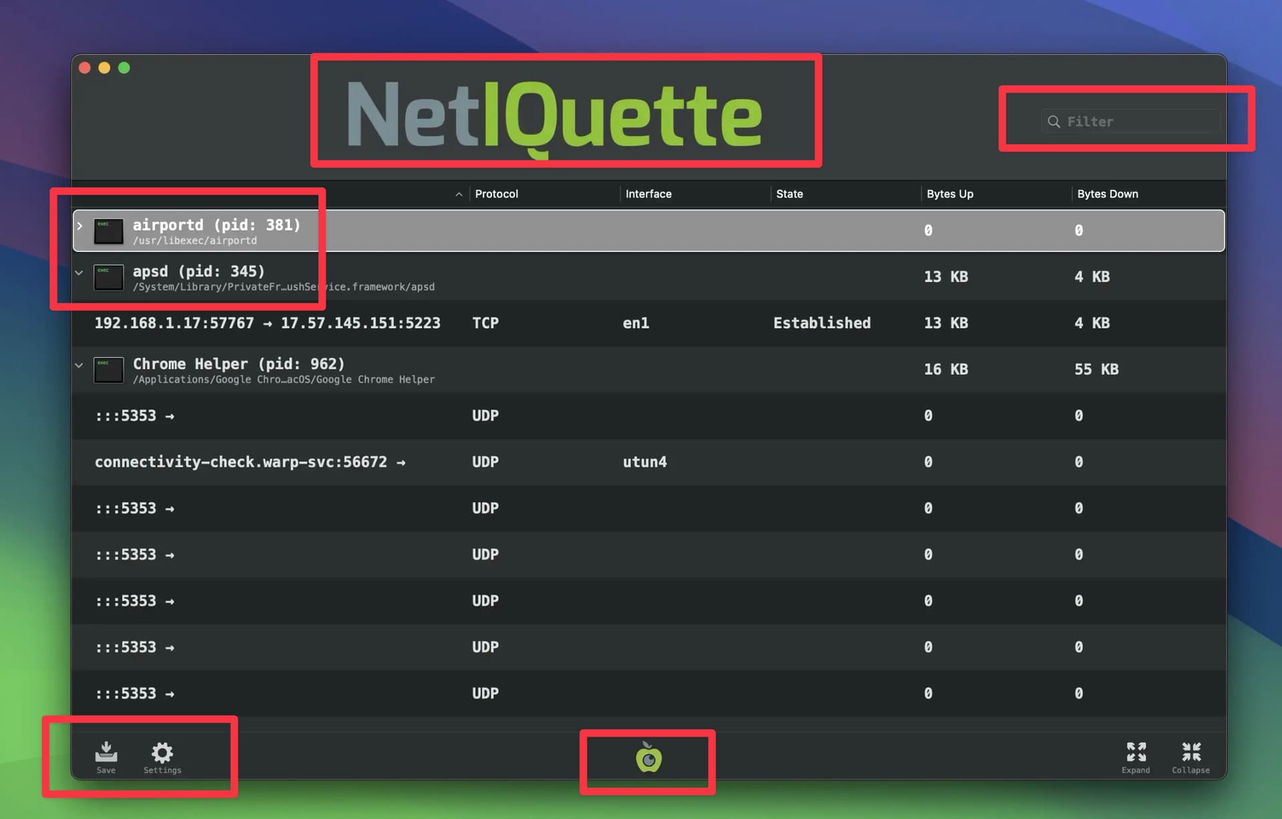
Task: Click the 16 KB bytes up value
Action: (945, 369)
